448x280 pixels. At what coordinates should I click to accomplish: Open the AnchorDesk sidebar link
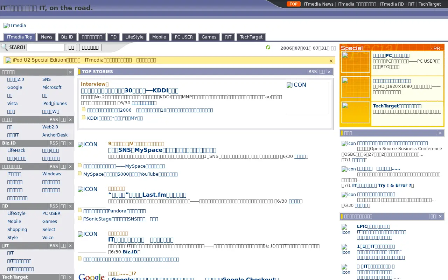pos(55,135)
